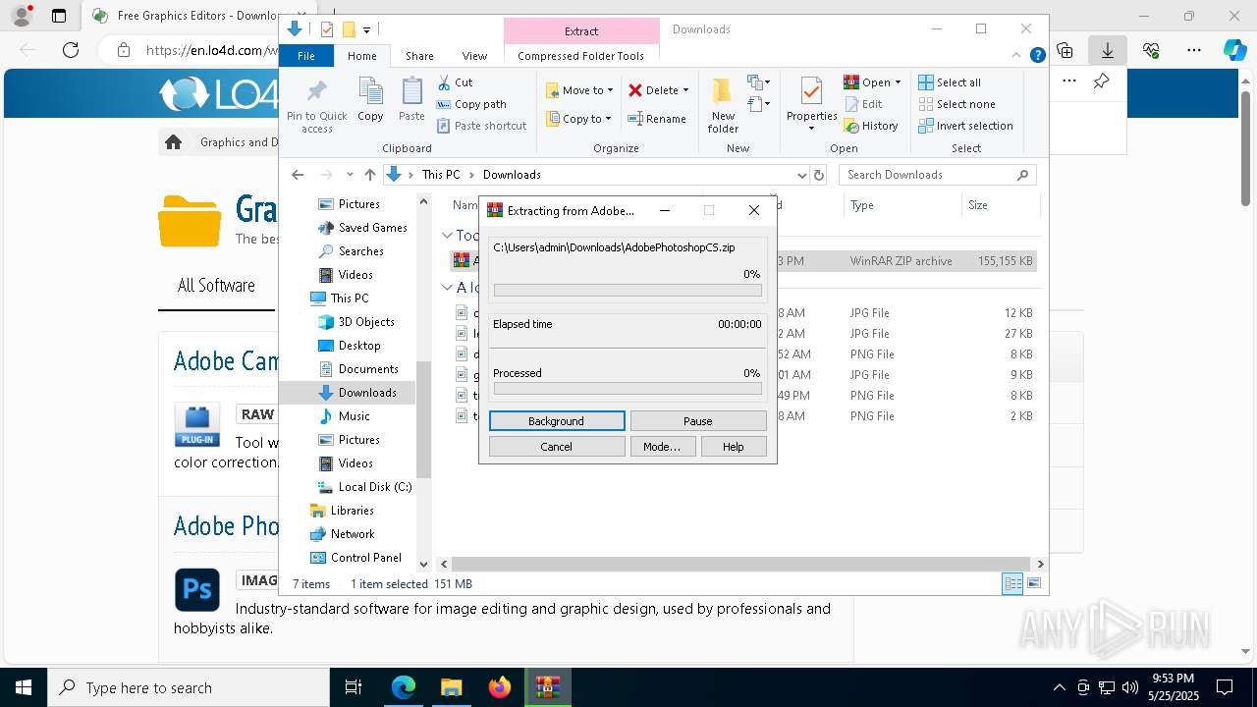Refresh the Downloads folder view
Screen dimensions: 1257x707
click(x=819, y=175)
